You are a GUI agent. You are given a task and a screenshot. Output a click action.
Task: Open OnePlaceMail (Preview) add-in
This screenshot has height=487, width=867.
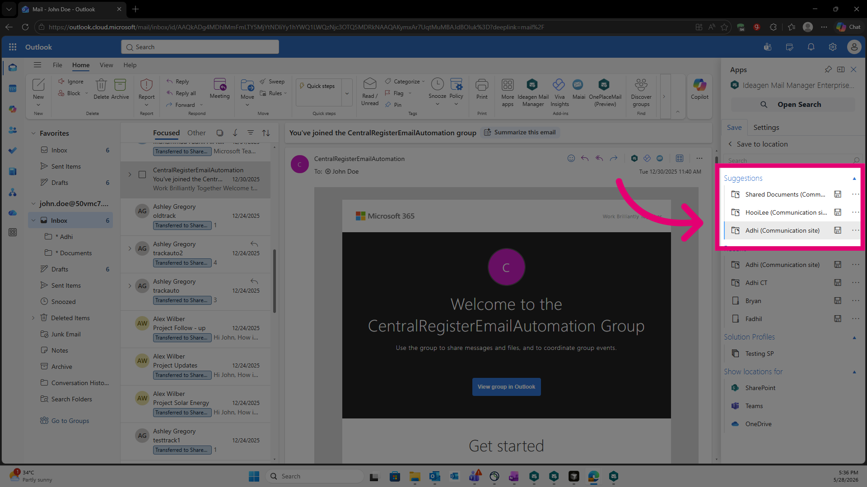(x=605, y=93)
